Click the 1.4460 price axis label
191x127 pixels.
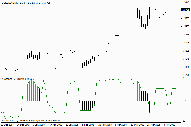point(186,67)
